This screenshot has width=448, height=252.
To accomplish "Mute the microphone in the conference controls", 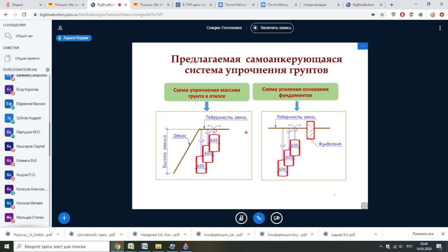I will [x=241, y=218].
